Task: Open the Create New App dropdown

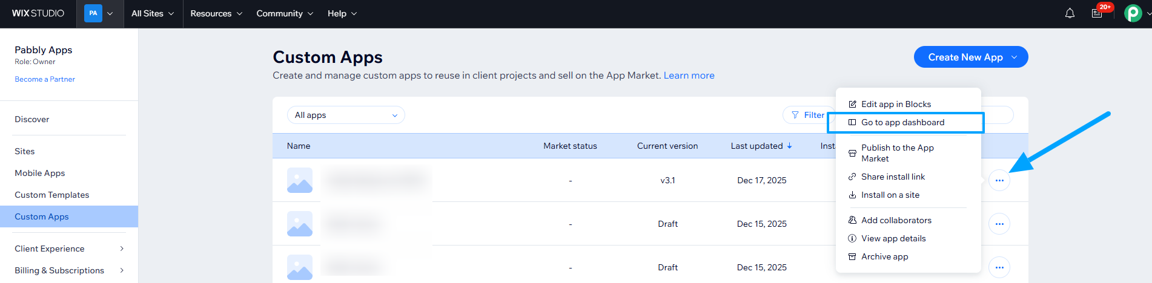Action: point(970,57)
